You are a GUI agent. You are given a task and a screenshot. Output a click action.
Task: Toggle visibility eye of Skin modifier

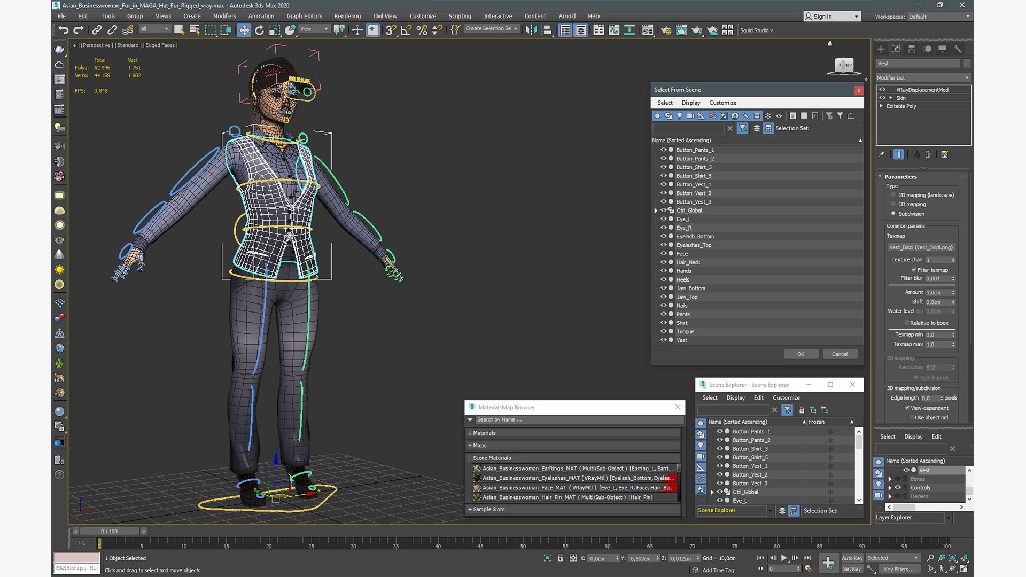882,98
